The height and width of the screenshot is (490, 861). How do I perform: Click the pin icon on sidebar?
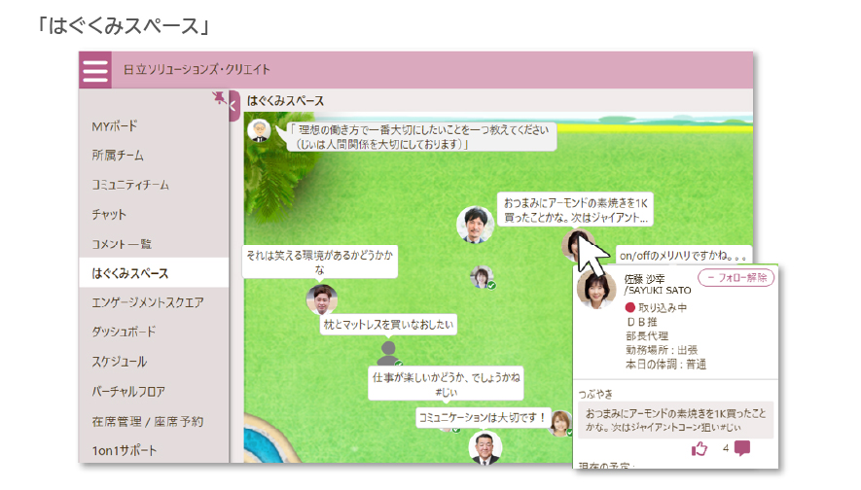[x=219, y=97]
